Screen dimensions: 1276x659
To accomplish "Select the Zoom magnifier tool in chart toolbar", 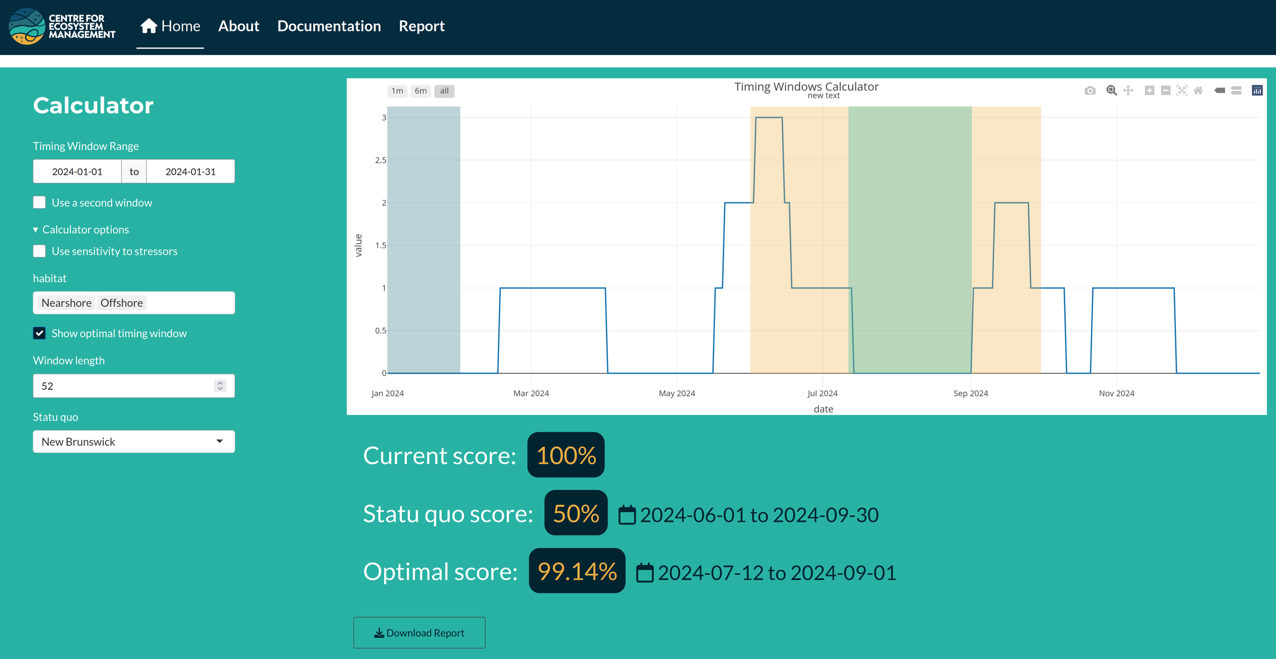I will (1111, 91).
